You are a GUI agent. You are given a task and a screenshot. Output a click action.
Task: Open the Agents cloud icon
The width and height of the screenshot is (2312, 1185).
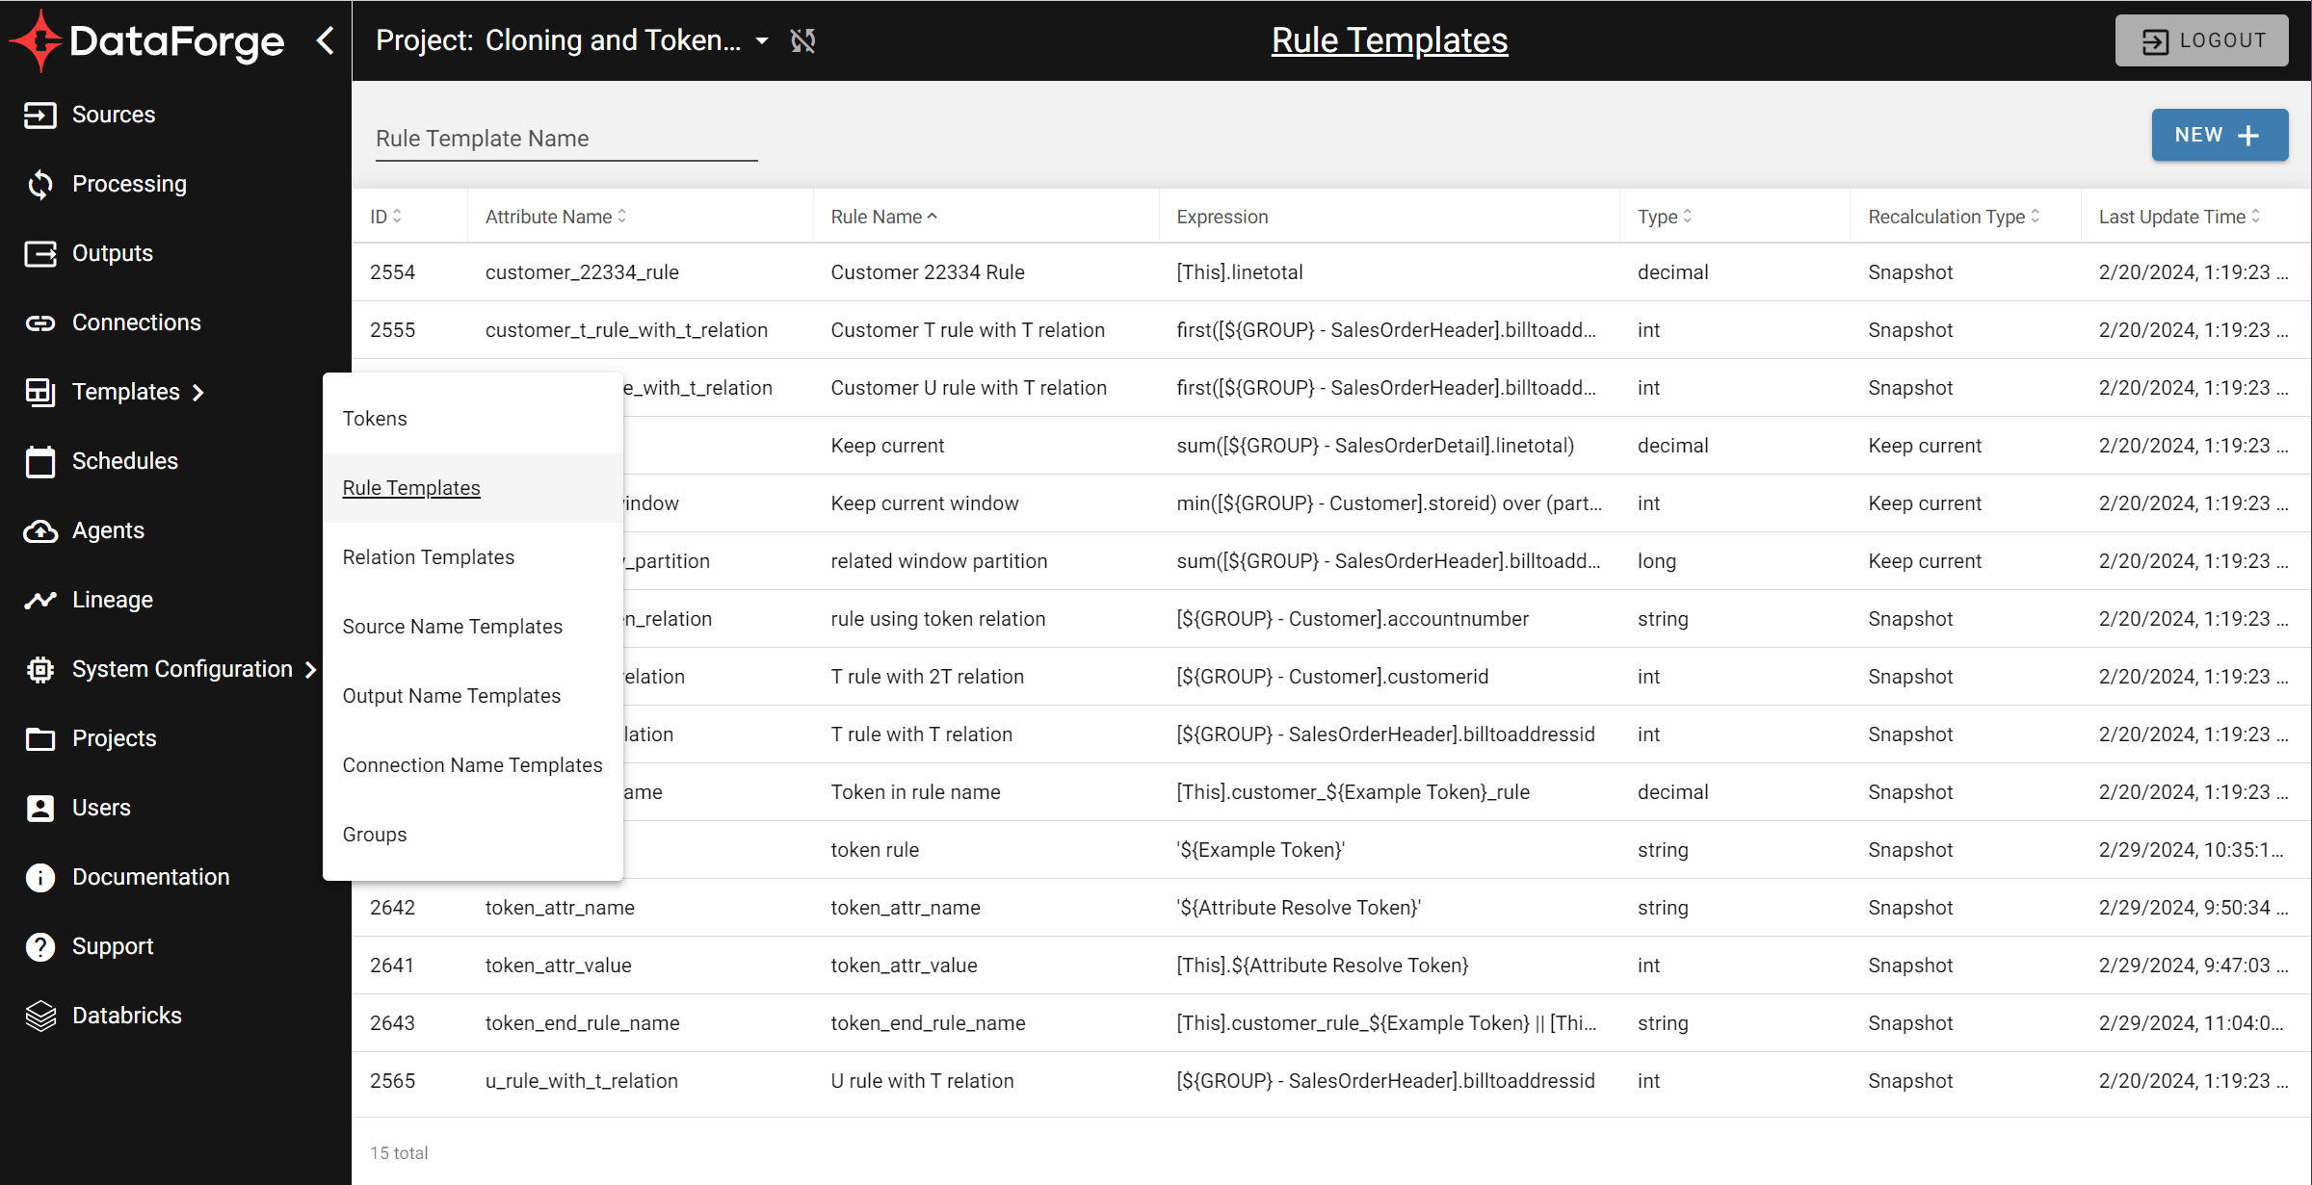coord(39,530)
